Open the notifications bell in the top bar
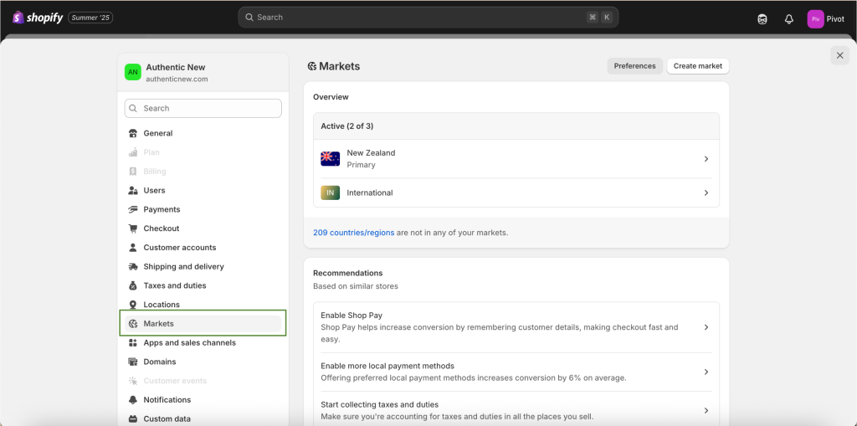Viewport: 857px width, 426px height. (x=788, y=19)
